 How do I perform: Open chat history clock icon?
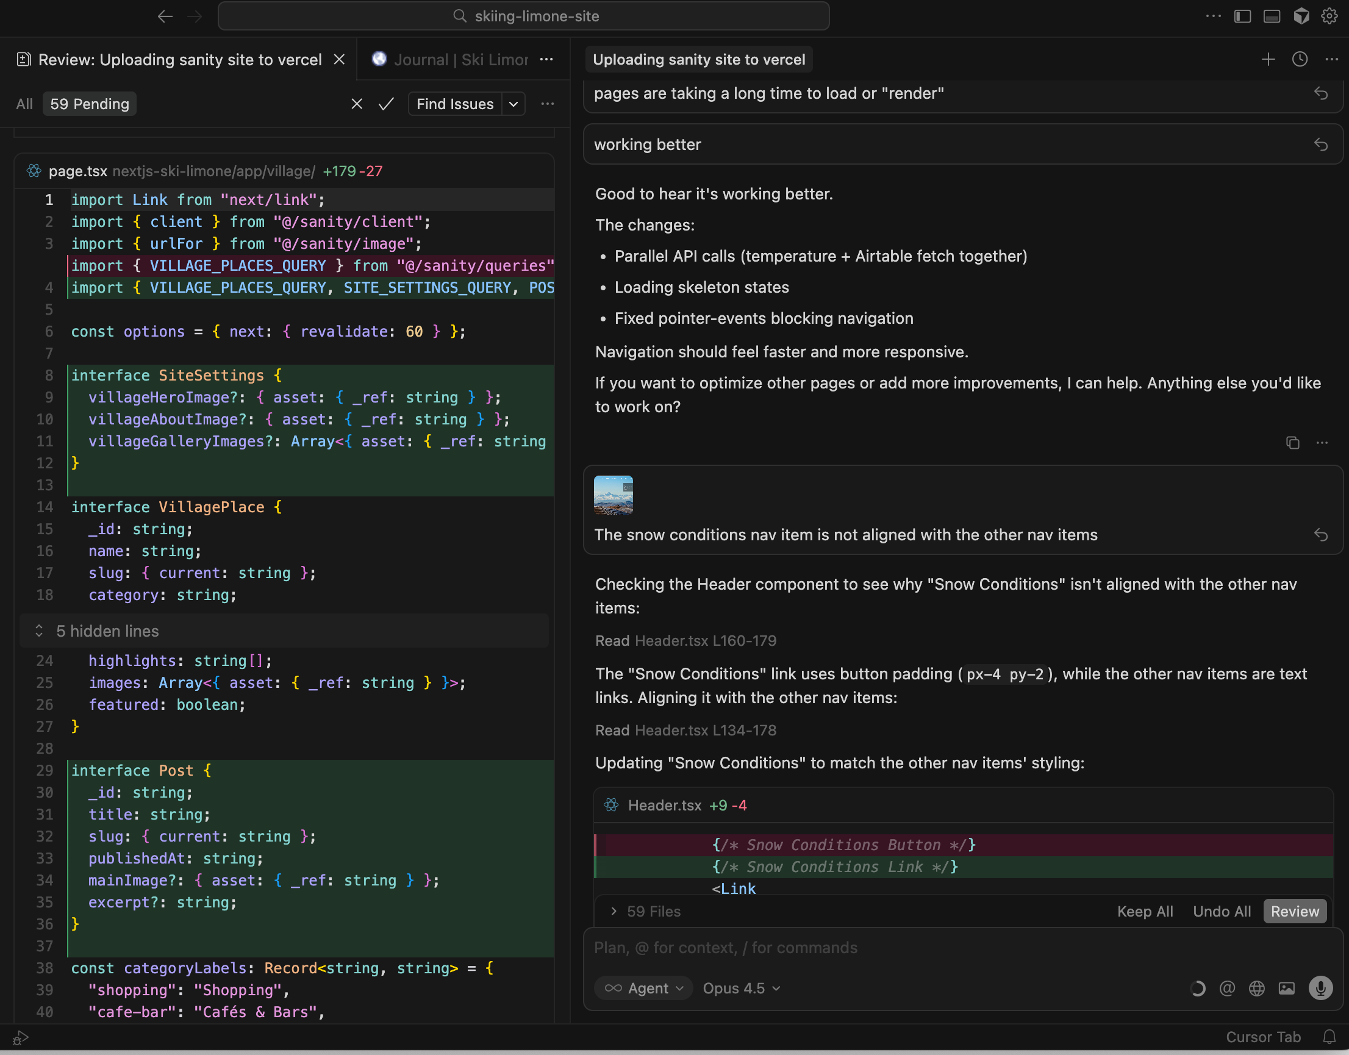click(x=1300, y=59)
